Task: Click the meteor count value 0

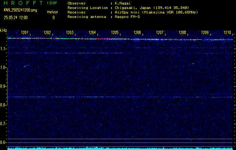Action: click(54, 18)
